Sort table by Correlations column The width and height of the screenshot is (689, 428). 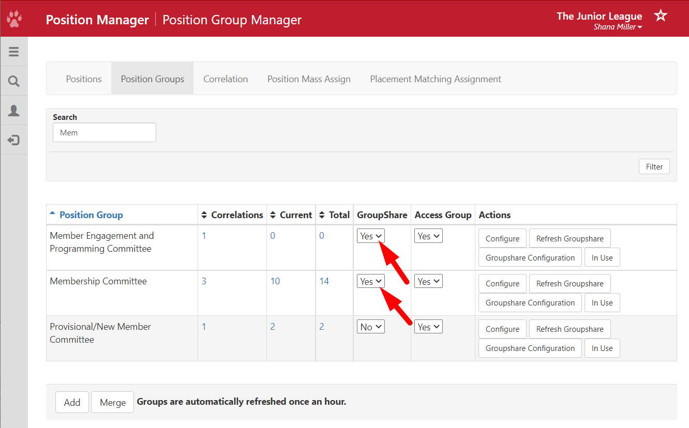click(232, 215)
